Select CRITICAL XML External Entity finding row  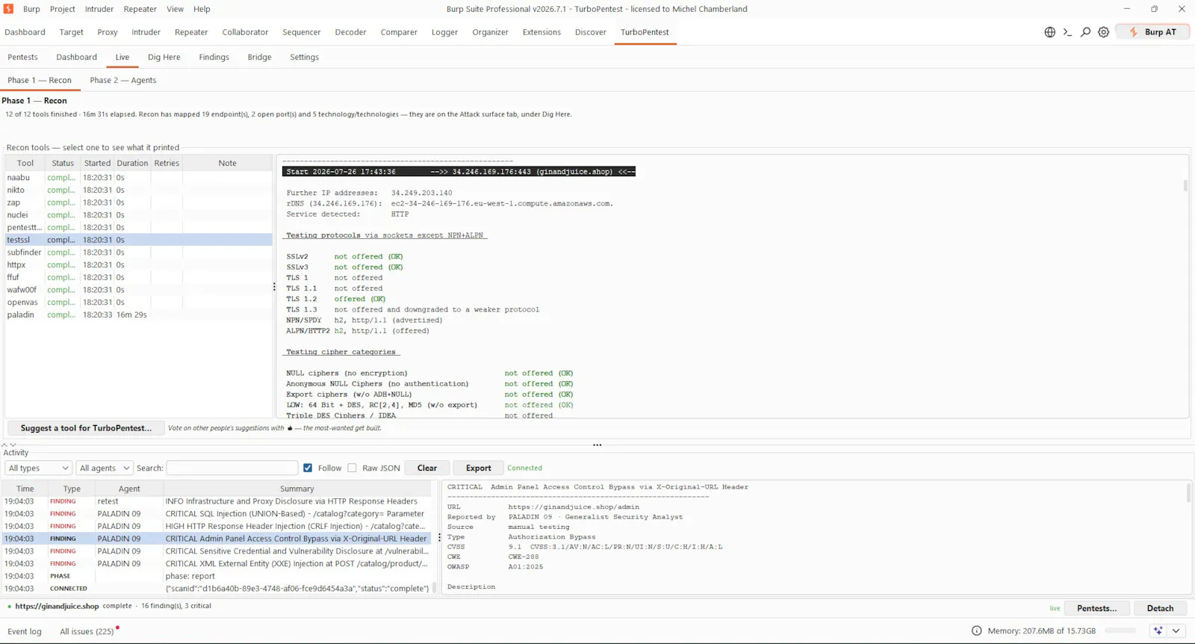tap(217, 563)
